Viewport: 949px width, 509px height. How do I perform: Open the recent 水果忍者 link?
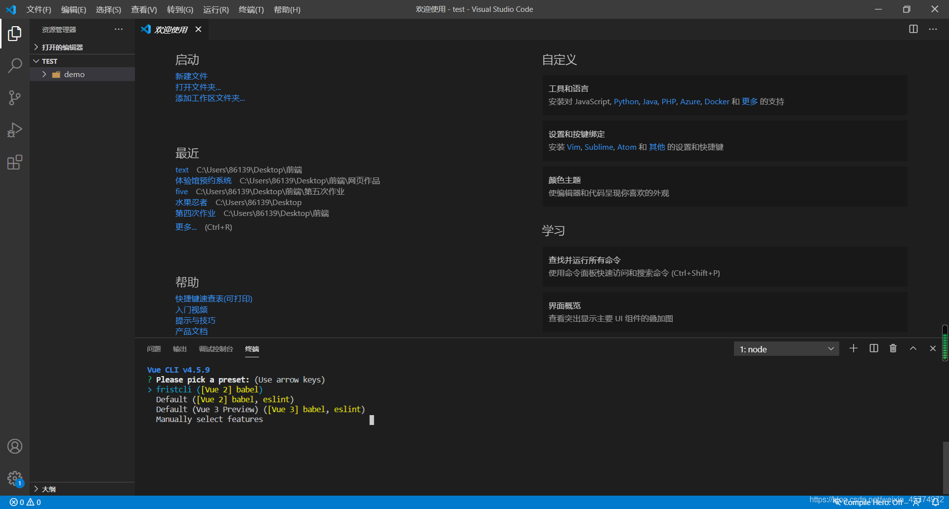pyautogui.click(x=191, y=202)
